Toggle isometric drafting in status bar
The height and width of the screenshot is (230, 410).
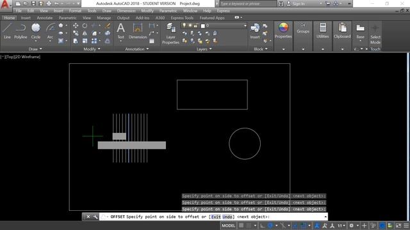(x=283, y=226)
